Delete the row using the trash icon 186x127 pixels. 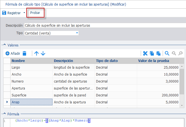click(x=24, y=53)
